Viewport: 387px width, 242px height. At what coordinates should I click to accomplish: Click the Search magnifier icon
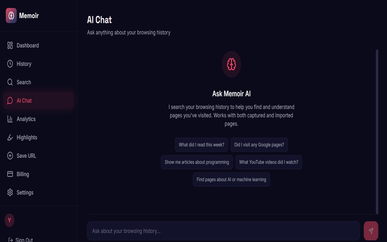click(x=10, y=82)
